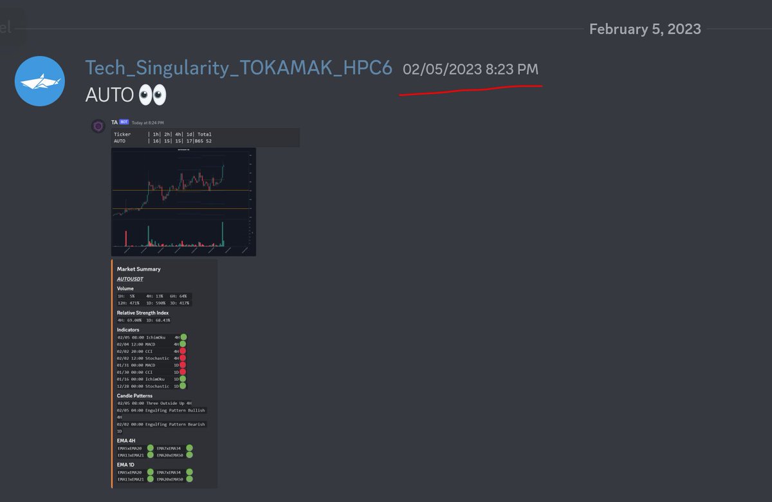
Task: Click the Market Summary heading
Action: pos(139,269)
